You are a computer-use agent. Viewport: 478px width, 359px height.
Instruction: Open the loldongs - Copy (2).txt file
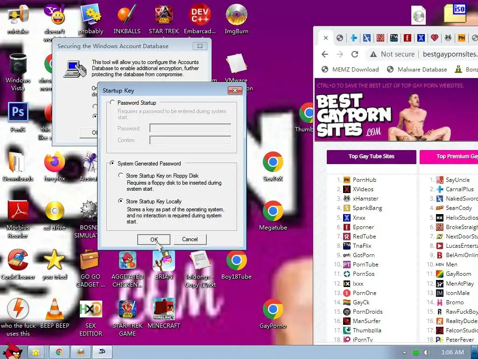[200, 269]
